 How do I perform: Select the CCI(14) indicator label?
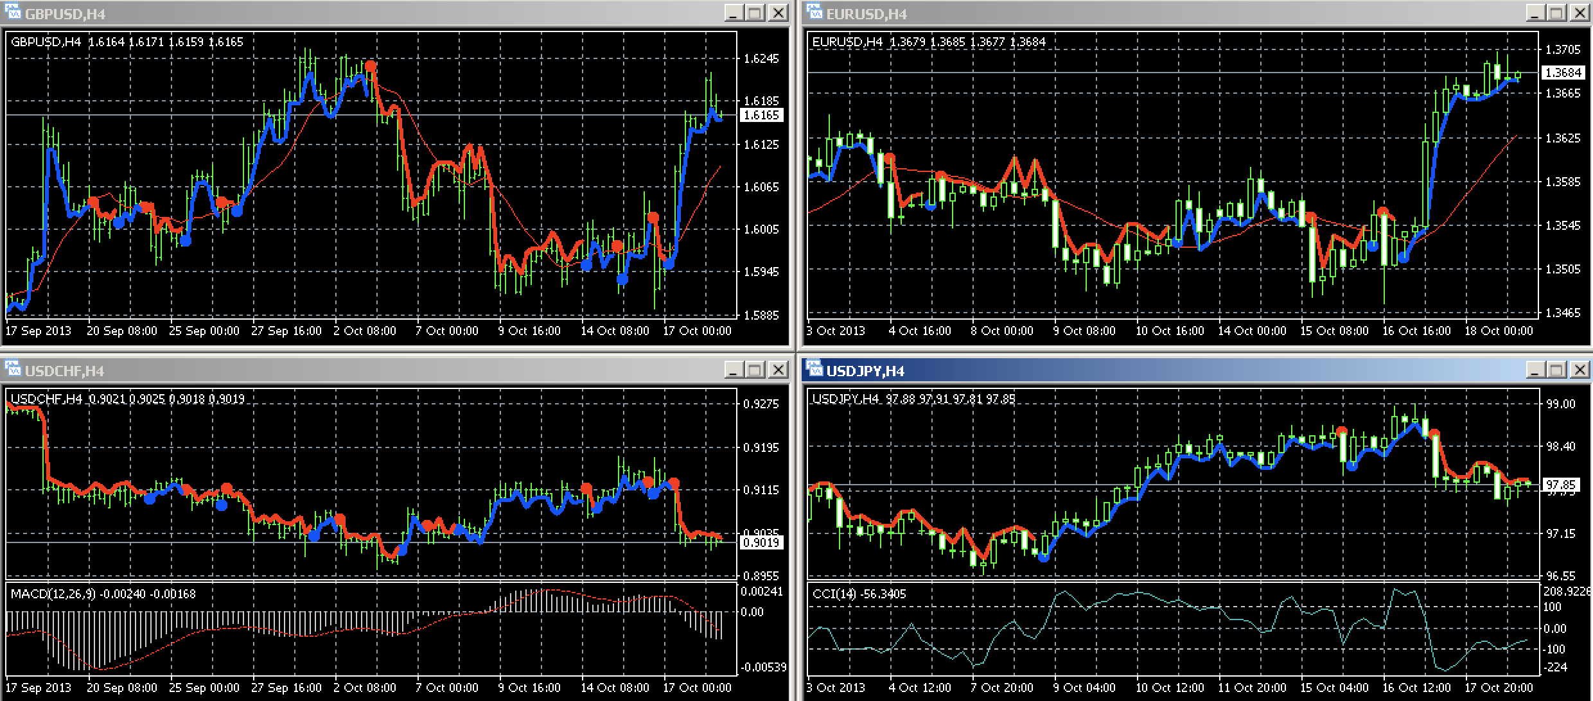tap(834, 594)
